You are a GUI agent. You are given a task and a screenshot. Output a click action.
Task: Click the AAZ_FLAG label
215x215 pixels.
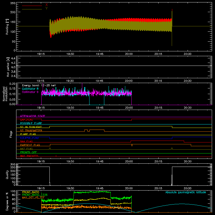[26, 149]
